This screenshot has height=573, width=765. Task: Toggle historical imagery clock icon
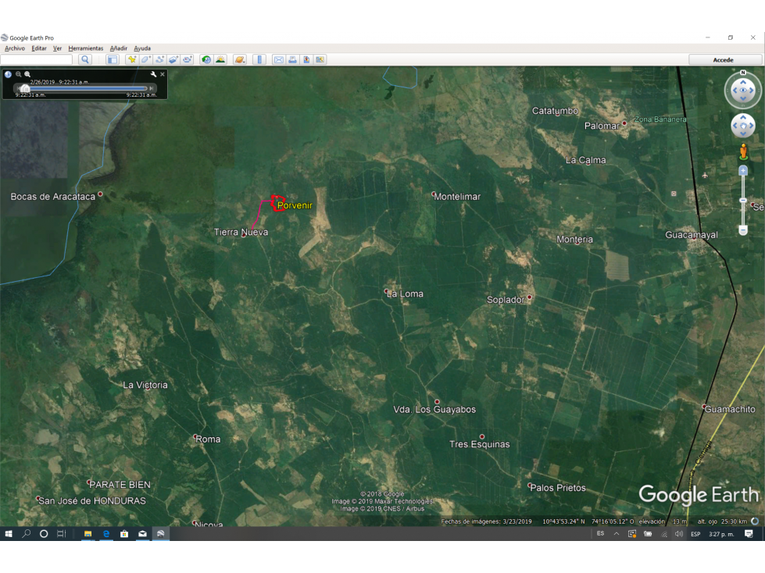tap(206, 59)
